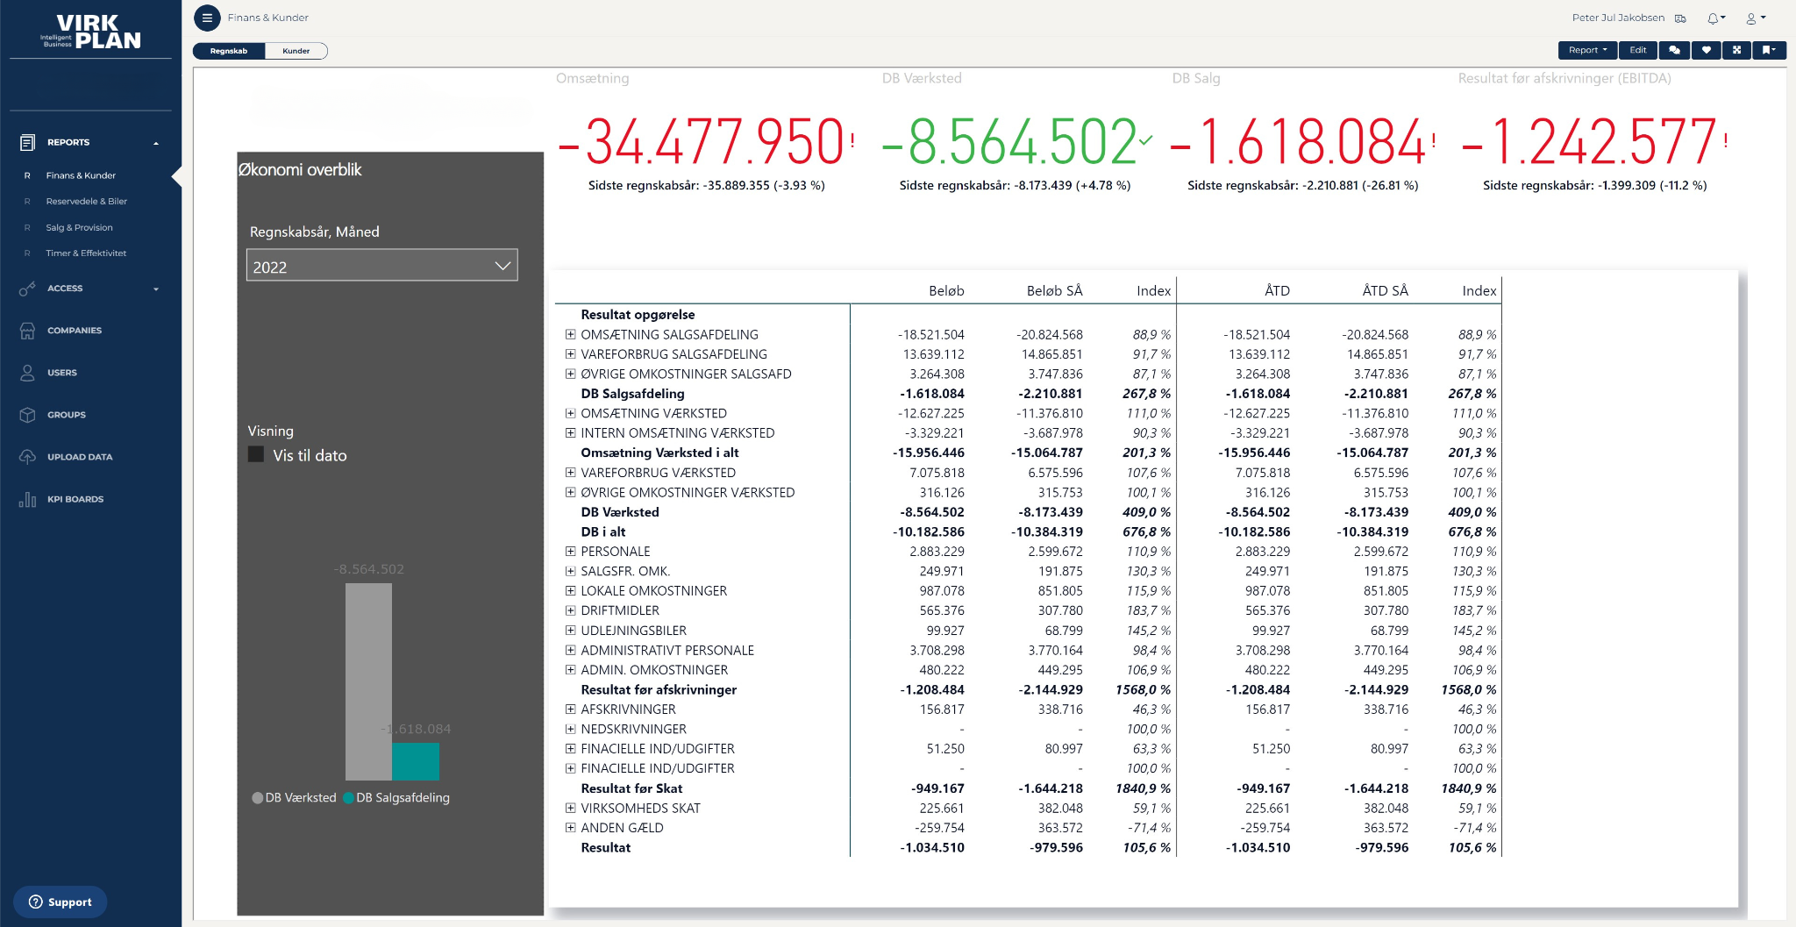
Task: Click the ÅTD column header
Action: 1277,291
